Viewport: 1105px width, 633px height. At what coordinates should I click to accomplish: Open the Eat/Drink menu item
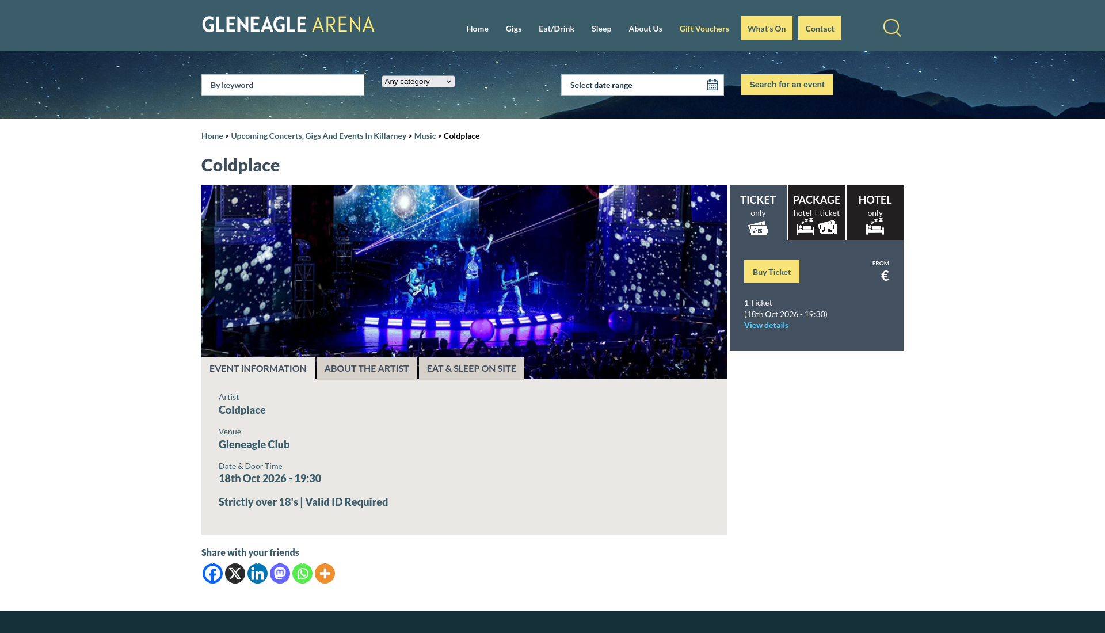click(557, 29)
